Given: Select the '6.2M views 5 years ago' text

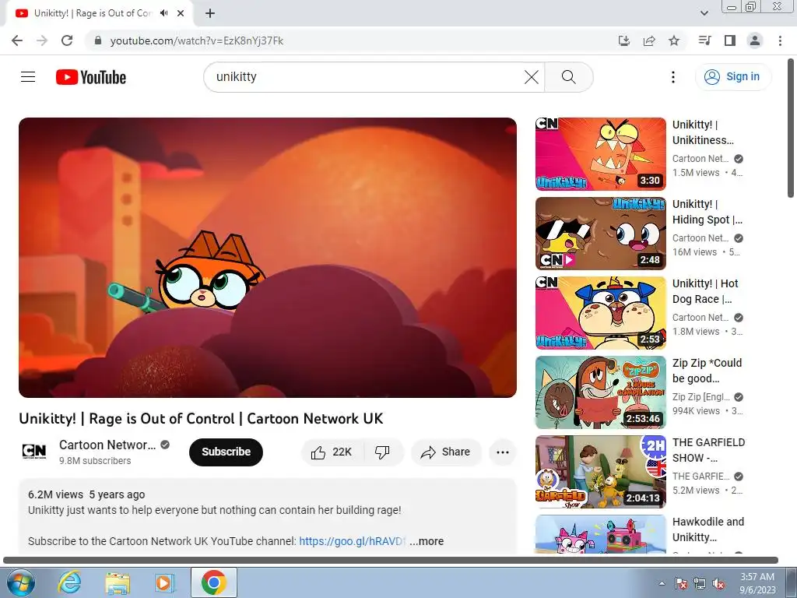Looking at the screenshot, I should click(86, 494).
